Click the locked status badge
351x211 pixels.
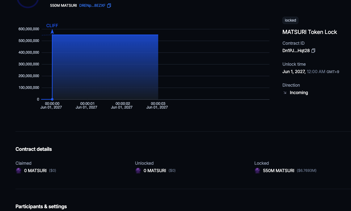click(x=290, y=20)
